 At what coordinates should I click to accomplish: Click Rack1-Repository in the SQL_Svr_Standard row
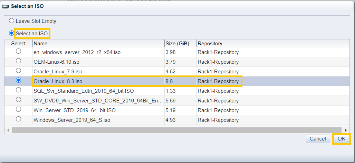[218, 91]
